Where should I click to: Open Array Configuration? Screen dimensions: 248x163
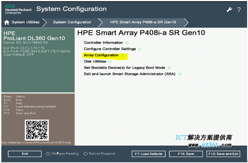click(101, 55)
